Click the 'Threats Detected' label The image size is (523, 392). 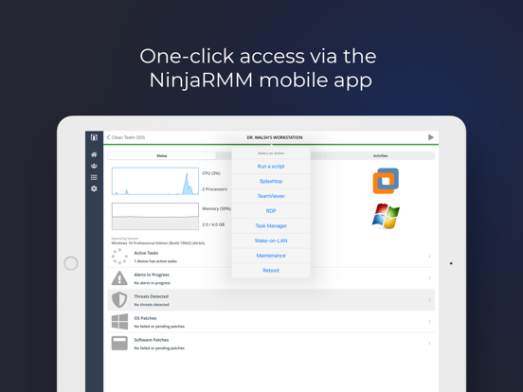pos(151,296)
